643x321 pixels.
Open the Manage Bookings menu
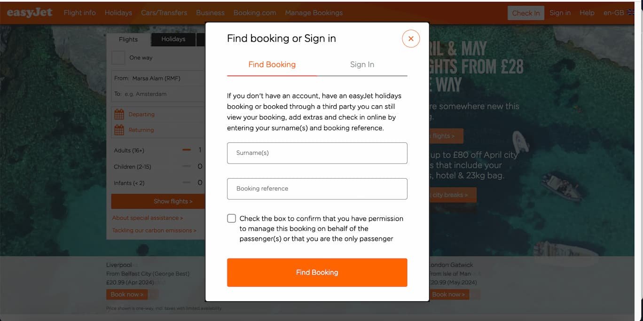314,13
